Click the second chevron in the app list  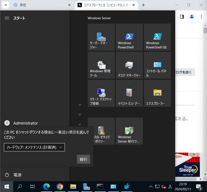(x=80, y=114)
